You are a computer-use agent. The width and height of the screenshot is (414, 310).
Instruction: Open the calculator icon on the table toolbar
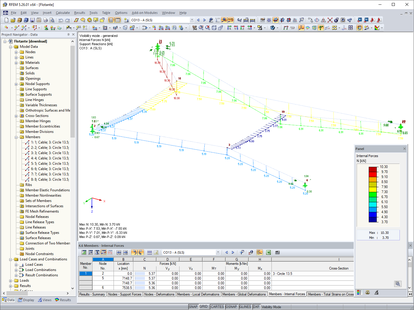[x=277, y=252]
